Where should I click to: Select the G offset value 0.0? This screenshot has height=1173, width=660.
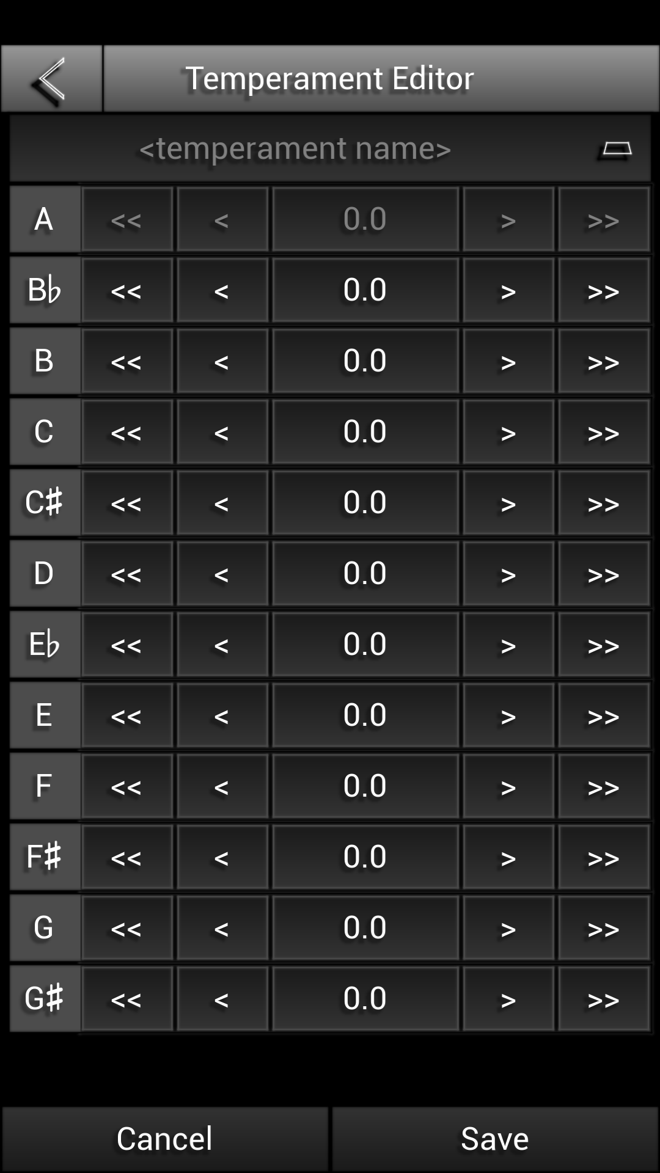pyautogui.click(x=365, y=928)
